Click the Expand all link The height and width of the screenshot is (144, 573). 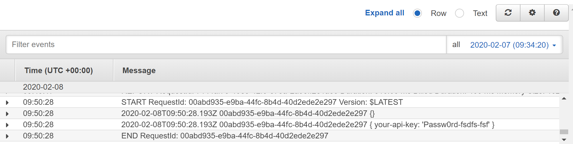385,13
